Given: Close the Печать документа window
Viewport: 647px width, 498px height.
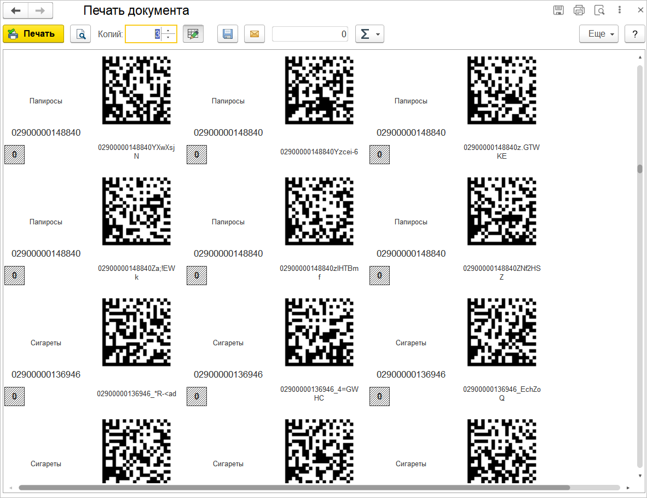Looking at the screenshot, I should [x=640, y=10].
